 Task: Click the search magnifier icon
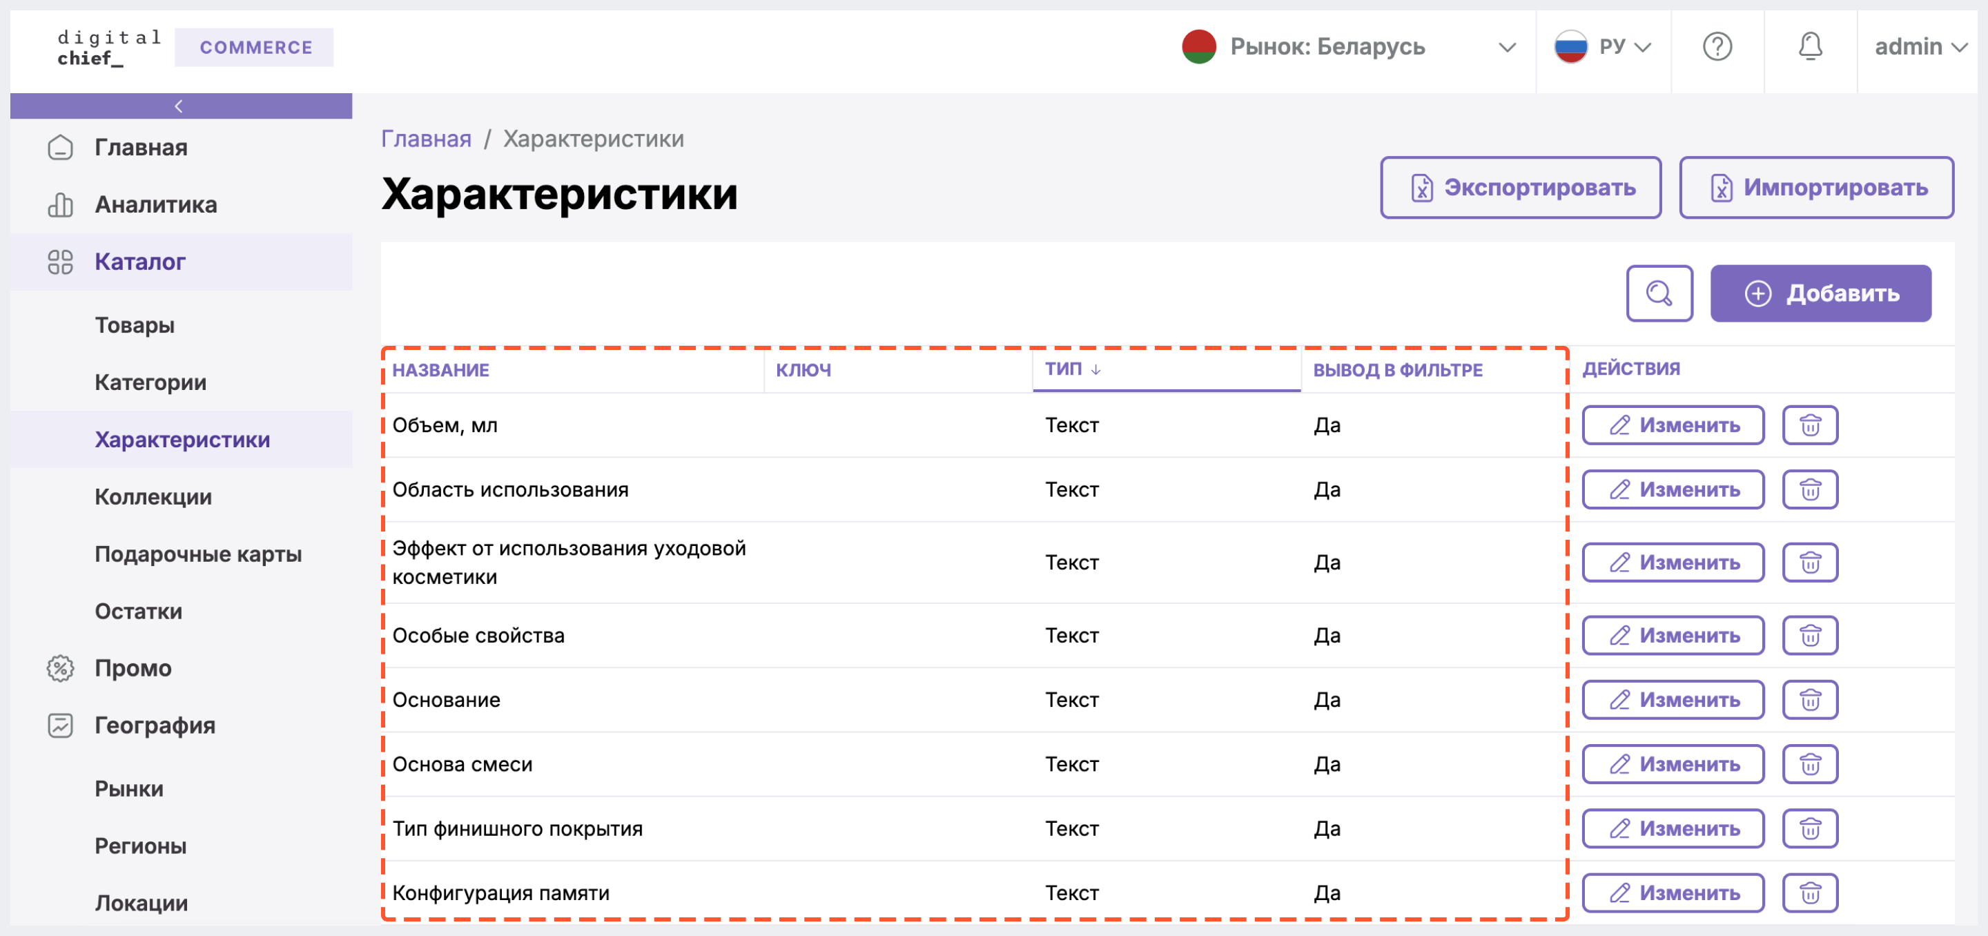(1661, 293)
